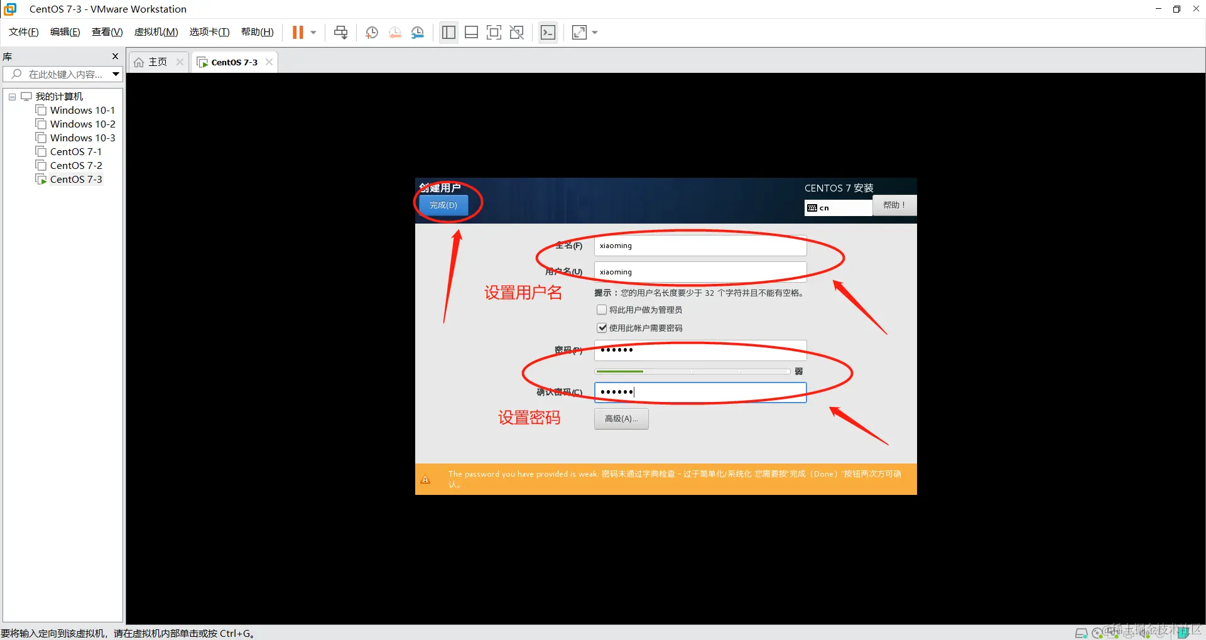Image resolution: width=1206 pixels, height=640 pixels.
Task: Click the cn keyboard layout indicator
Action: [838, 208]
